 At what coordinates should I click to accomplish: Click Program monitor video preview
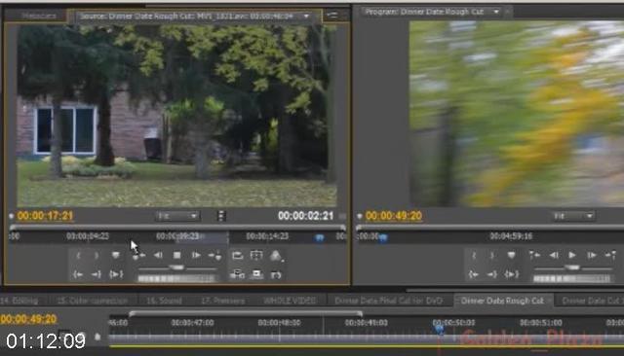(517, 114)
